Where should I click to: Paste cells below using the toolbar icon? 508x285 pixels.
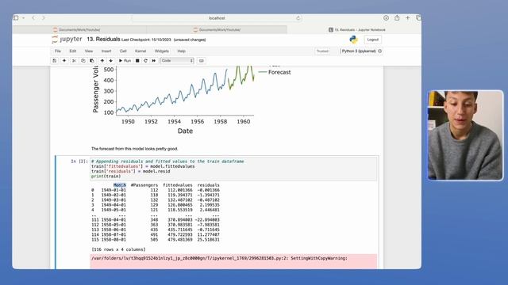click(x=92, y=61)
